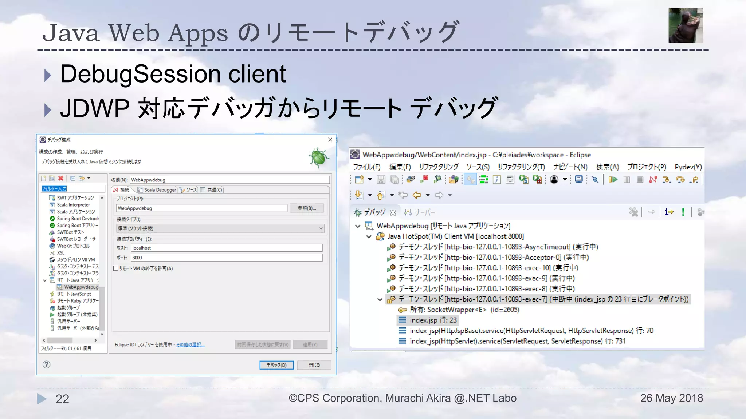The height and width of the screenshot is (419, 746).
Task: Click the open console monitor icon
Action: pos(579,179)
